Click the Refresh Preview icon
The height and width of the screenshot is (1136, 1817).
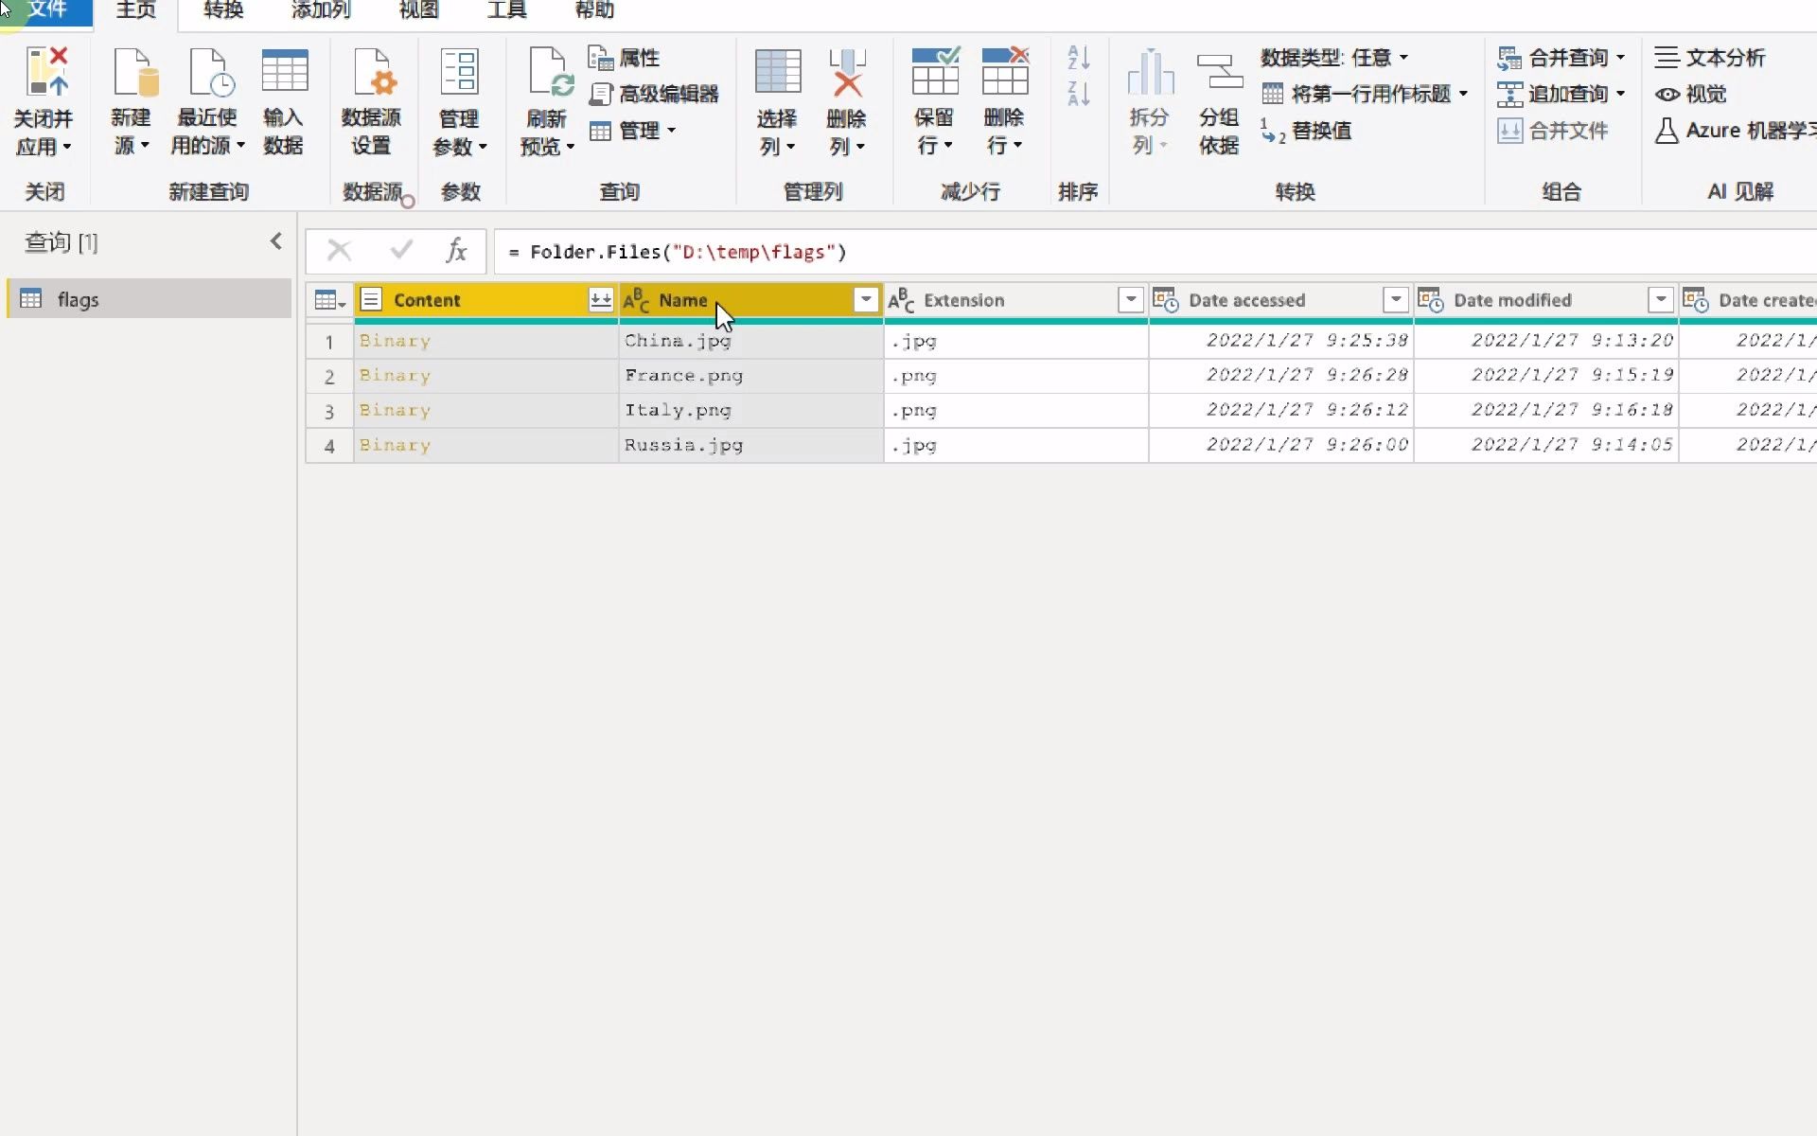pos(551,72)
